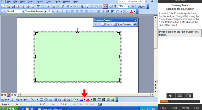Click the Format Painter brush icon

click(62, 7)
